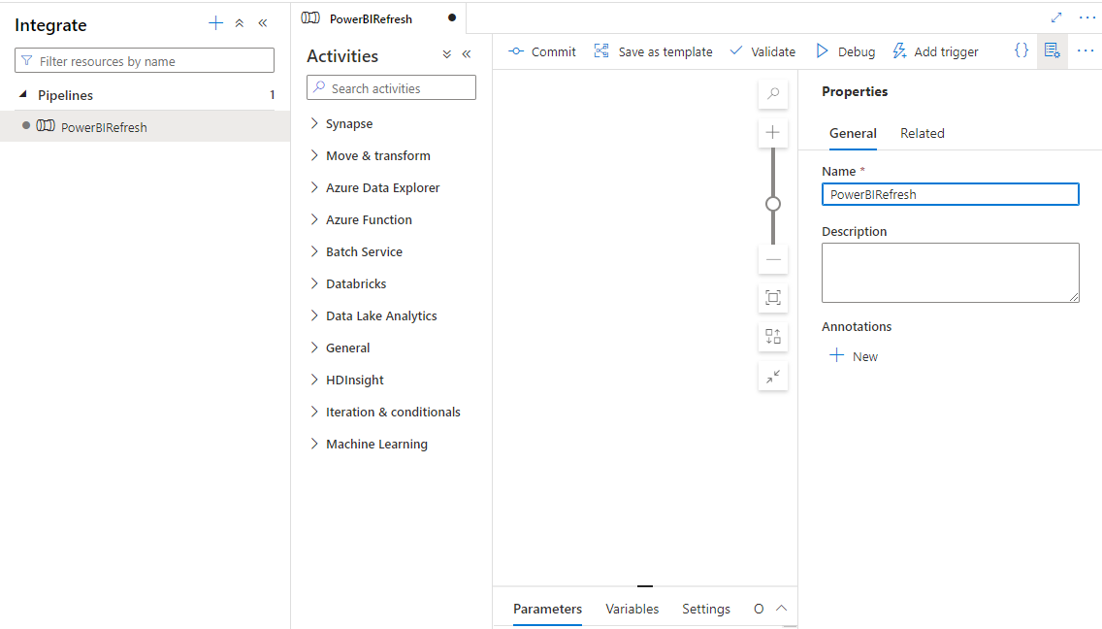
Task: Click Add trigger
Action: point(935,51)
